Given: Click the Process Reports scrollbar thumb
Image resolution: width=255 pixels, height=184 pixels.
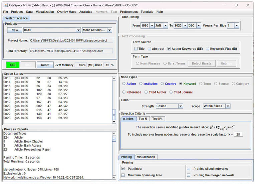Looking at the screenshot, I should [114, 140].
